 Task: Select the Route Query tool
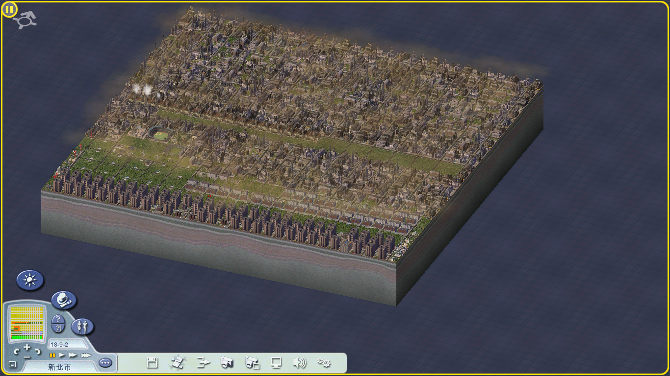[x=58, y=329]
